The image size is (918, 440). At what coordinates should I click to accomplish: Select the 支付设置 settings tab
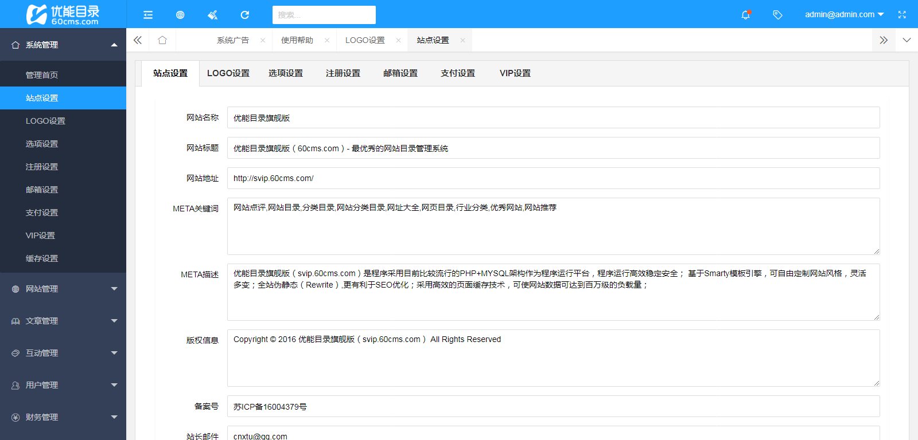[458, 73]
